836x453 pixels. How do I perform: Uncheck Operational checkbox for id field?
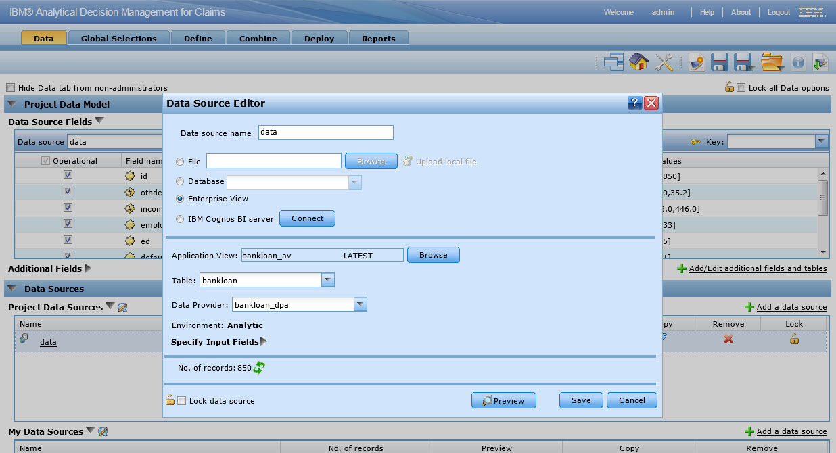point(68,175)
